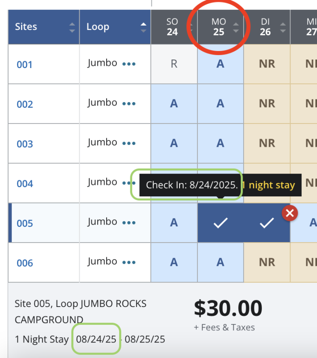Select available Sunday 24 cell for site 006

(174, 263)
